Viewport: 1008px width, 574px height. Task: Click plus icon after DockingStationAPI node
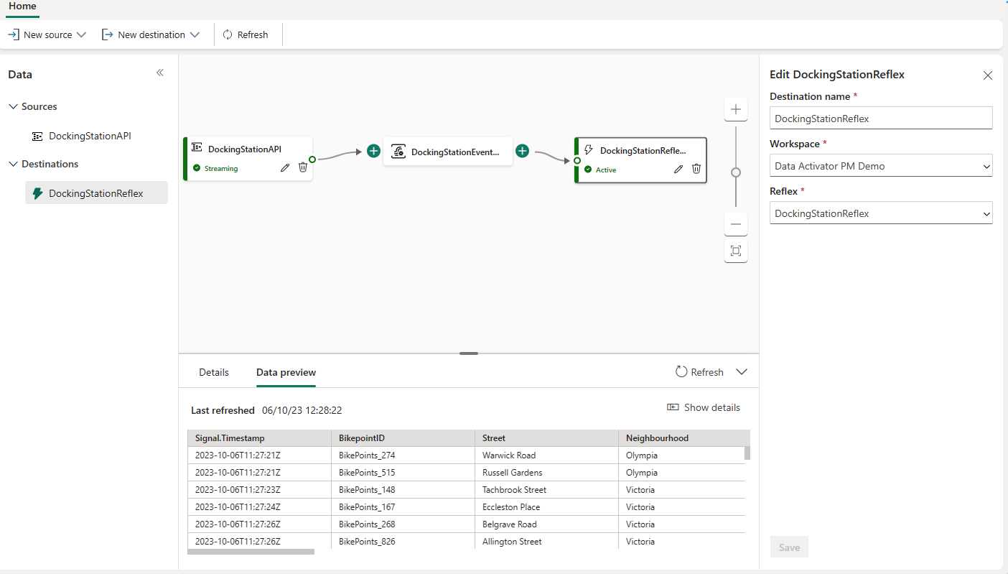[373, 151]
